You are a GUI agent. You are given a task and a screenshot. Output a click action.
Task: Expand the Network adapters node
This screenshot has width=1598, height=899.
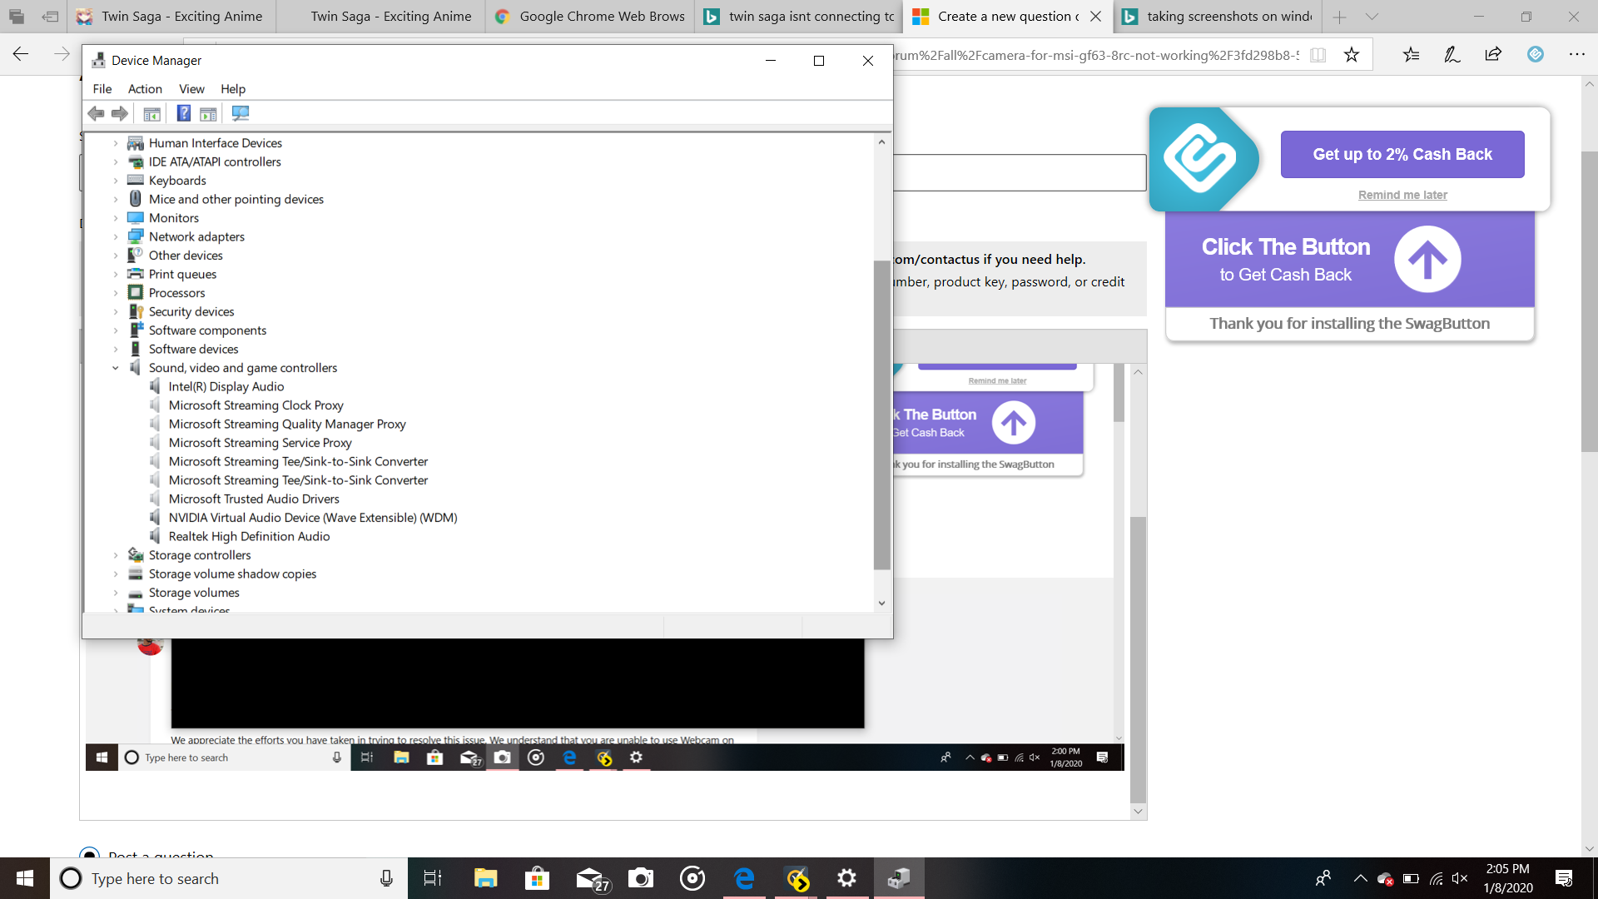click(x=116, y=236)
